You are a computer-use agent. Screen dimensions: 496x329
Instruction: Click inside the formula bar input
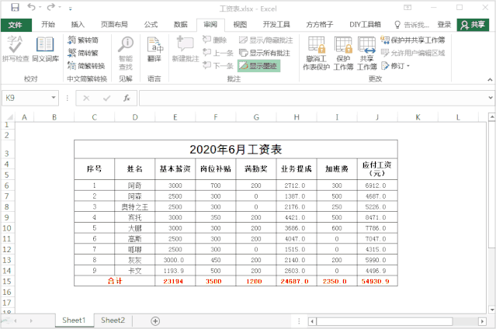pyautogui.click(x=313, y=98)
